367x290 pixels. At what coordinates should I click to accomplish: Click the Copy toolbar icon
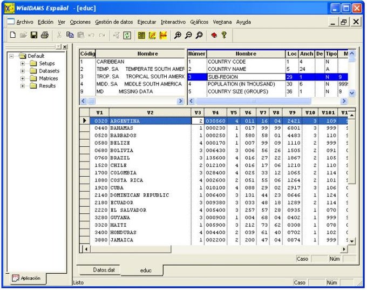tap(70, 35)
